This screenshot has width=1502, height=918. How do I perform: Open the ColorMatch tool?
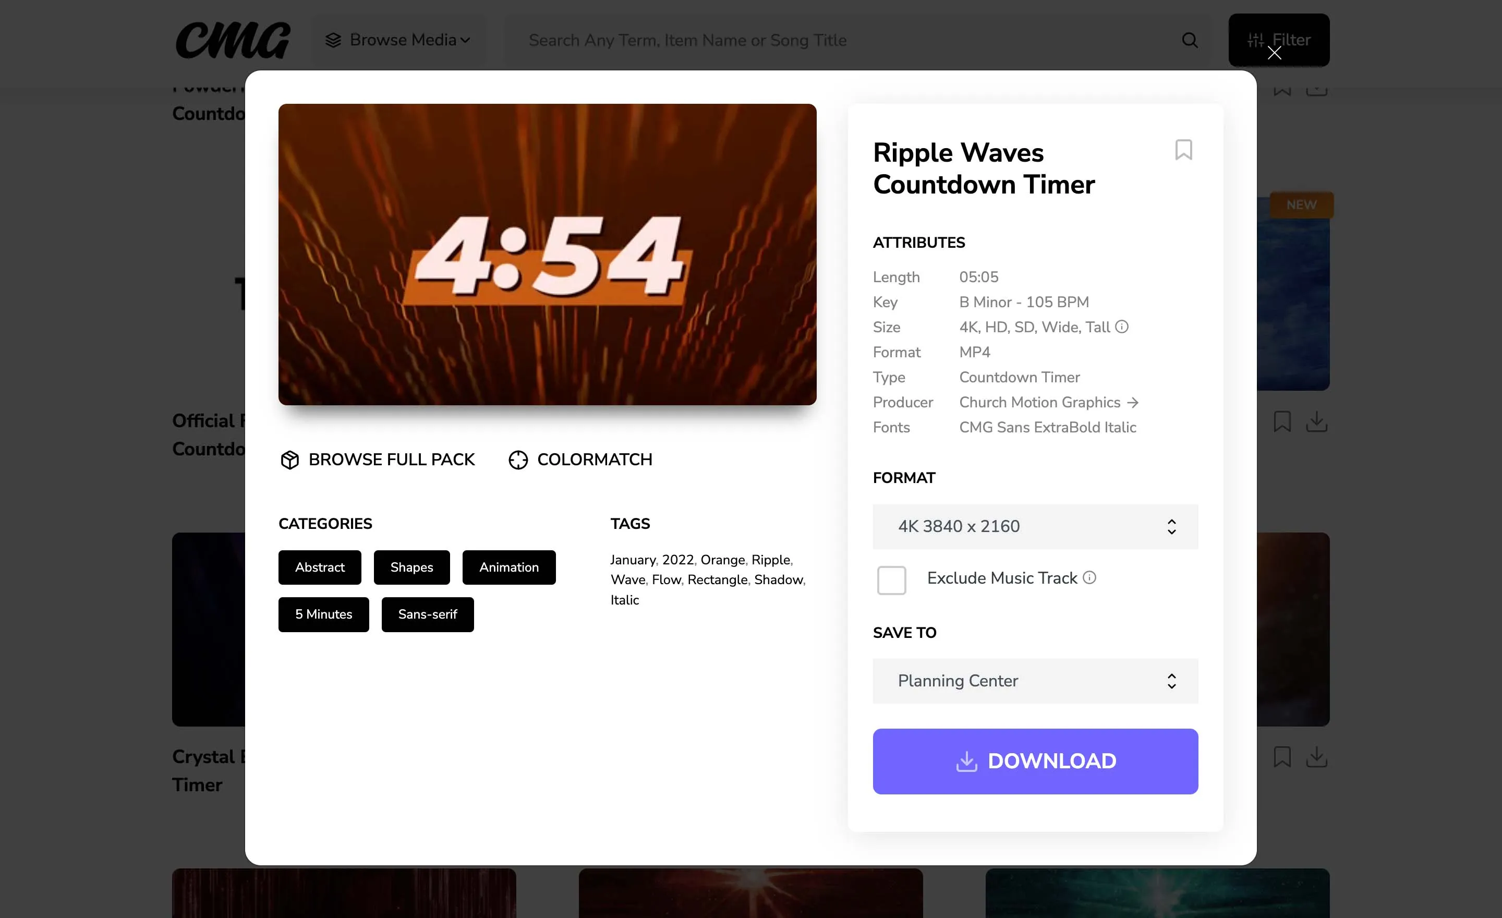point(579,460)
